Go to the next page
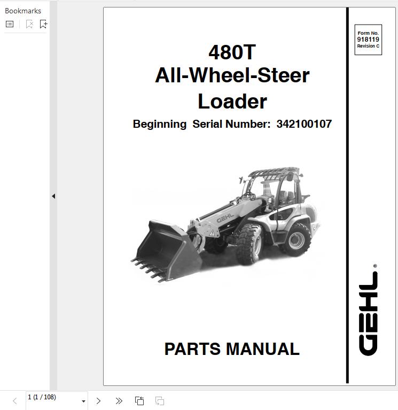Viewport: 398px width, 410px height. click(x=98, y=401)
